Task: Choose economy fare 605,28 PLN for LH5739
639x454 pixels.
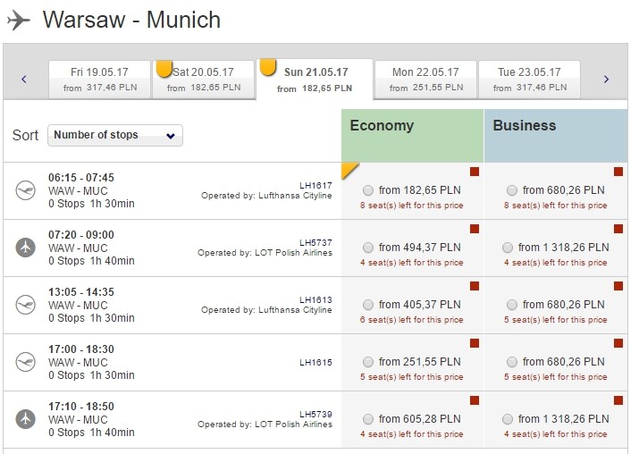Action: pos(368,419)
